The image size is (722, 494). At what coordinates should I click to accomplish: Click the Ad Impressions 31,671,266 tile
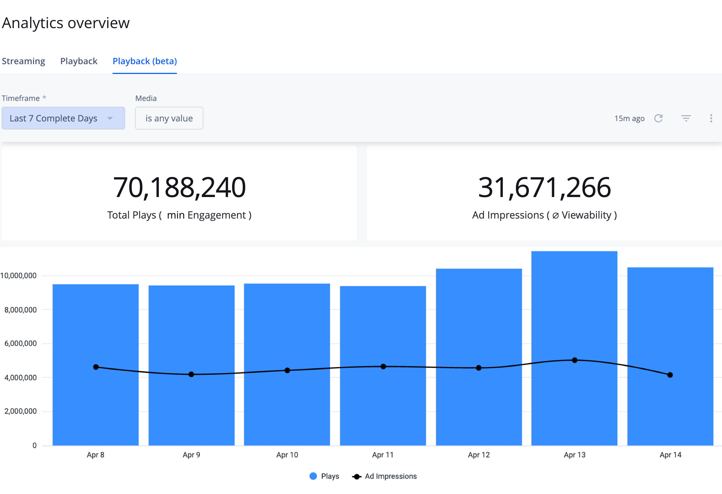click(544, 193)
